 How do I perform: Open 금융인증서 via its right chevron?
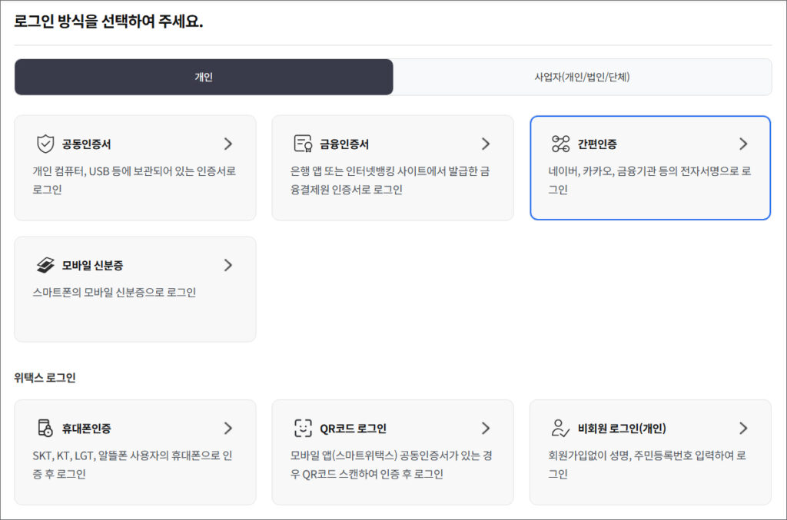pyautogui.click(x=485, y=144)
